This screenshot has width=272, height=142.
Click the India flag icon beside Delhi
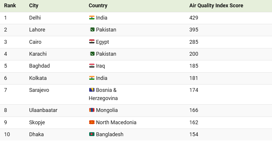click(x=92, y=17)
